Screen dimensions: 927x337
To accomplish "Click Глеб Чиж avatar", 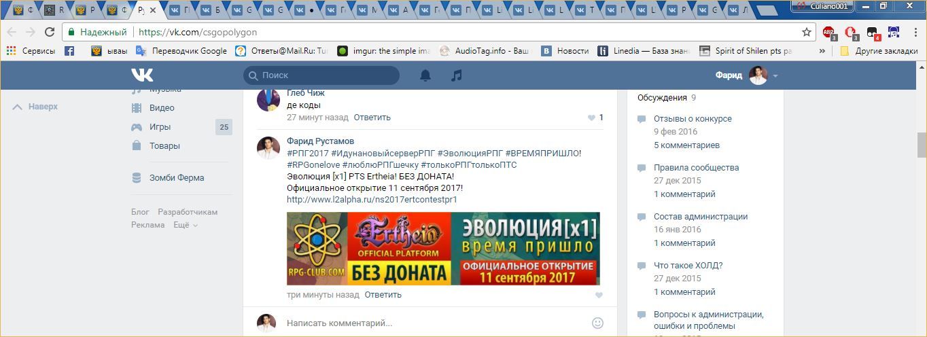I will (268, 101).
